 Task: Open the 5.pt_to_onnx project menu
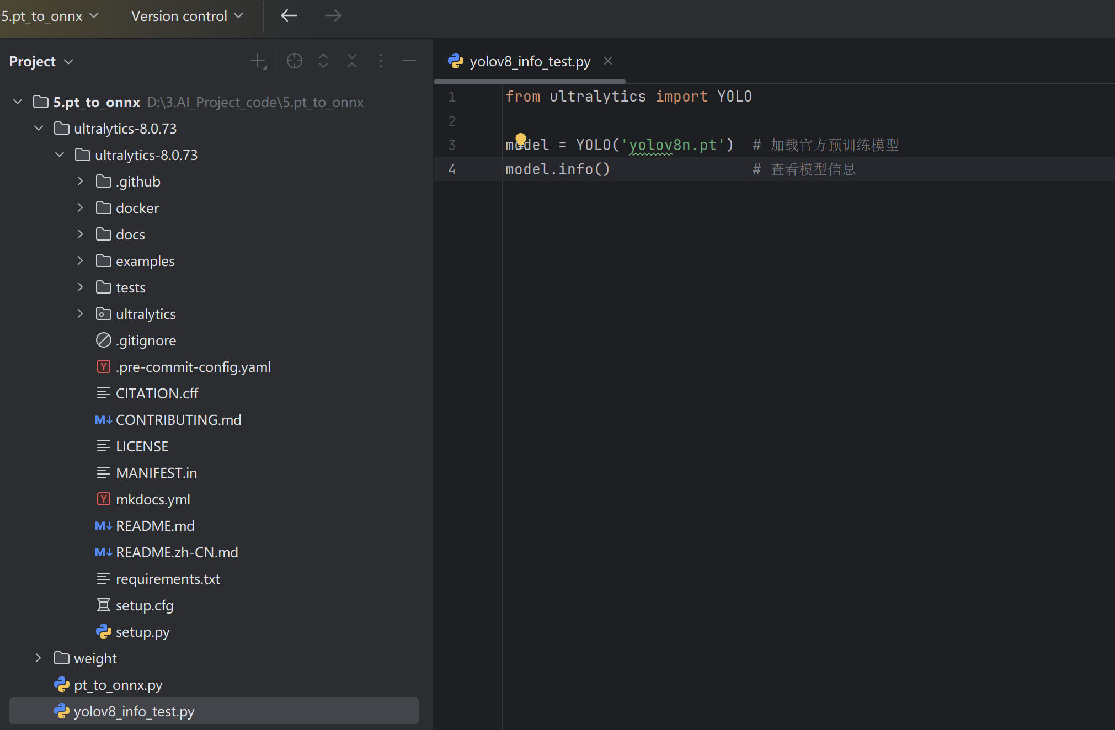[50, 16]
